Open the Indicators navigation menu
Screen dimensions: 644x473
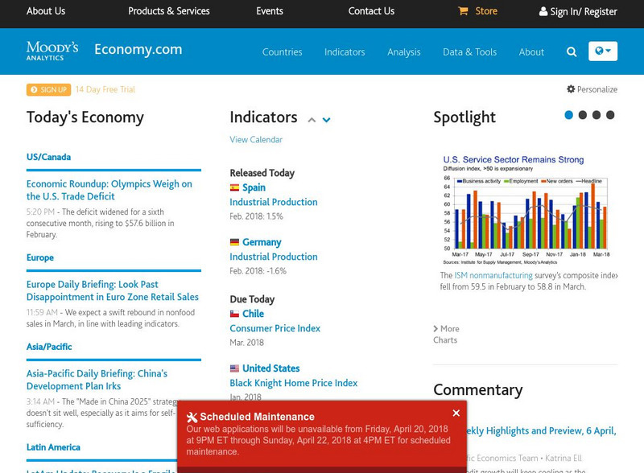tap(345, 52)
